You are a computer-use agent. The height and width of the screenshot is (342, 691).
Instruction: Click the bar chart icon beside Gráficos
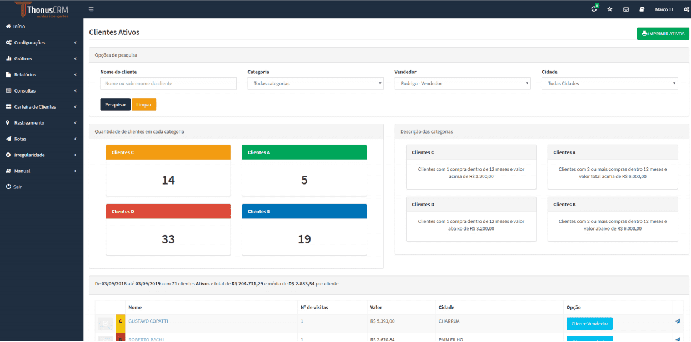[x=8, y=59]
